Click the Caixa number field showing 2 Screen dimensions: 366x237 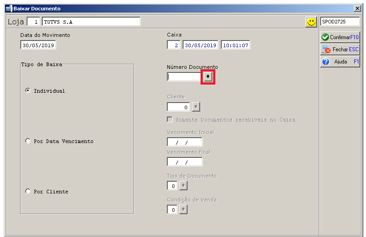pyautogui.click(x=174, y=45)
